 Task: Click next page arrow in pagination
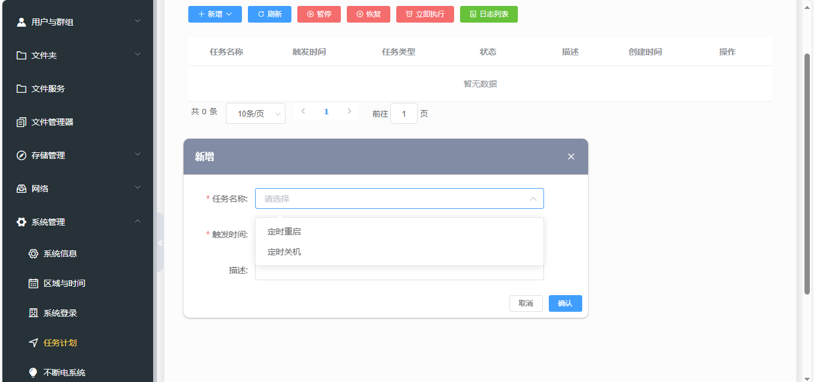[349, 111]
